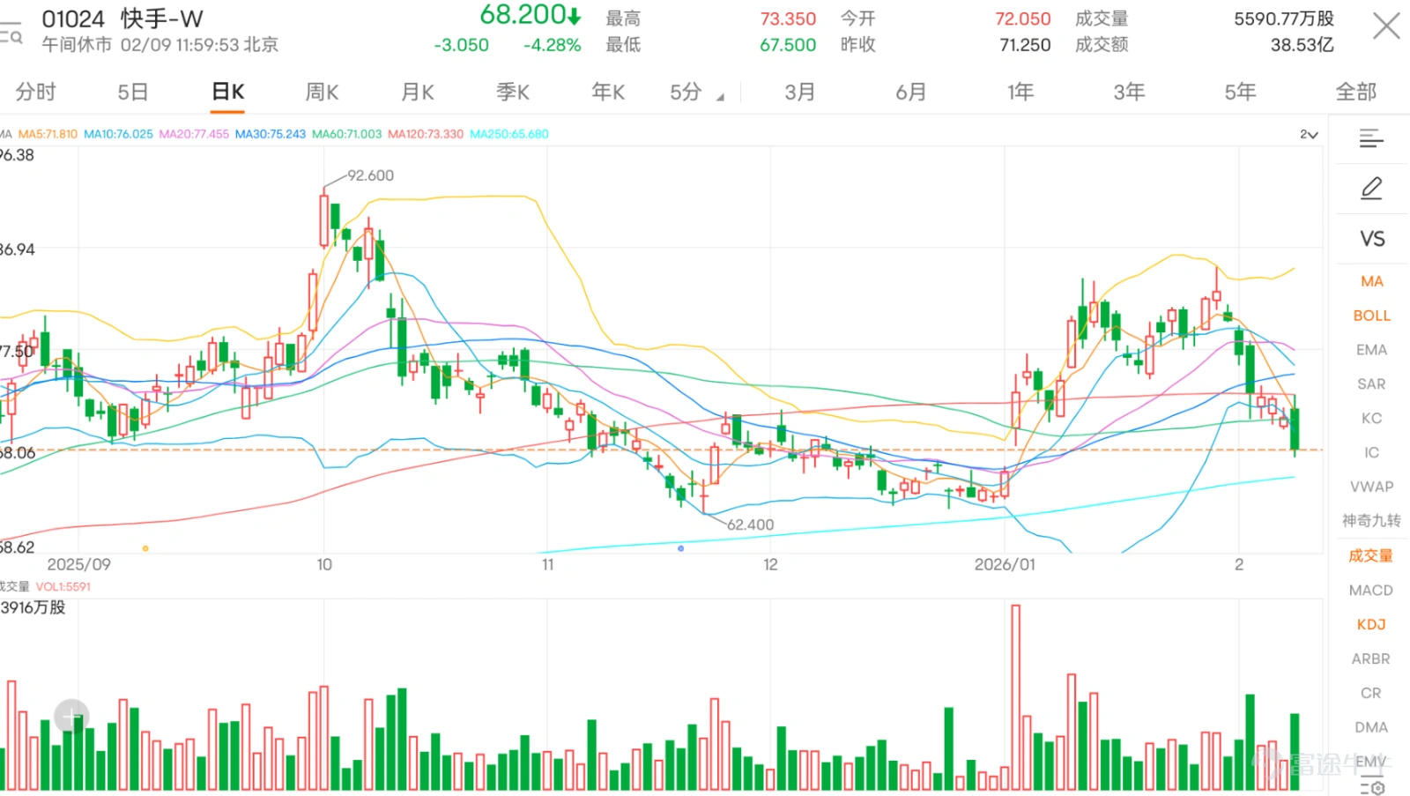Click the current price 68.200
The image size is (1410, 796).
pos(523,15)
